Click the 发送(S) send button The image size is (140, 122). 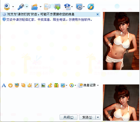(87, 117)
